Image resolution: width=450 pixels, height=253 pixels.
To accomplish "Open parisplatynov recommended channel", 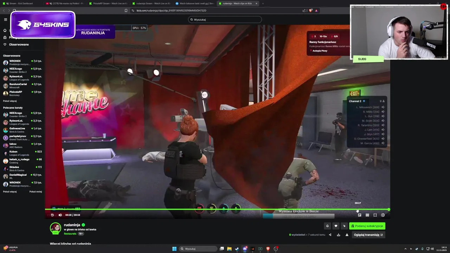I will (22, 138).
